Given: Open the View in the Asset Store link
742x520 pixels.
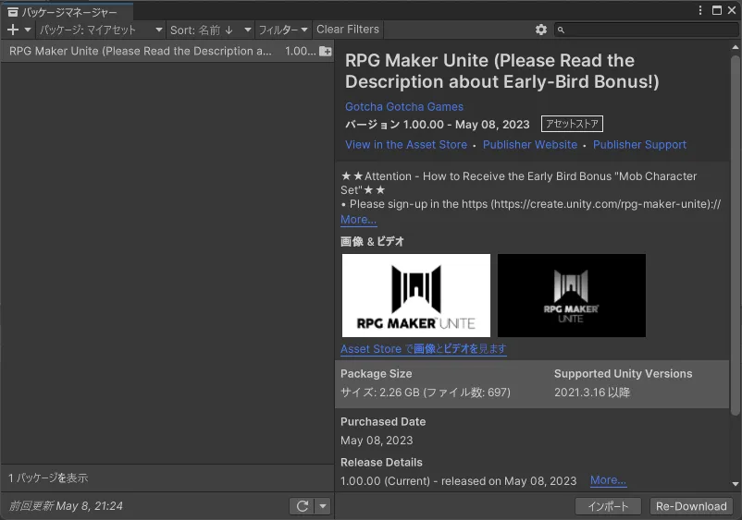Looking at the screenshot, I should [405, 145].
